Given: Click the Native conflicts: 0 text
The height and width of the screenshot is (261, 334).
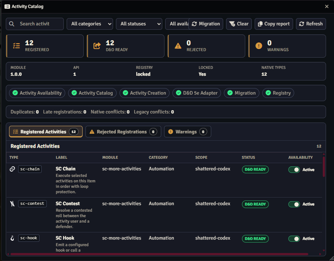Looking at the screenshot, I should (x=110, y=112).
